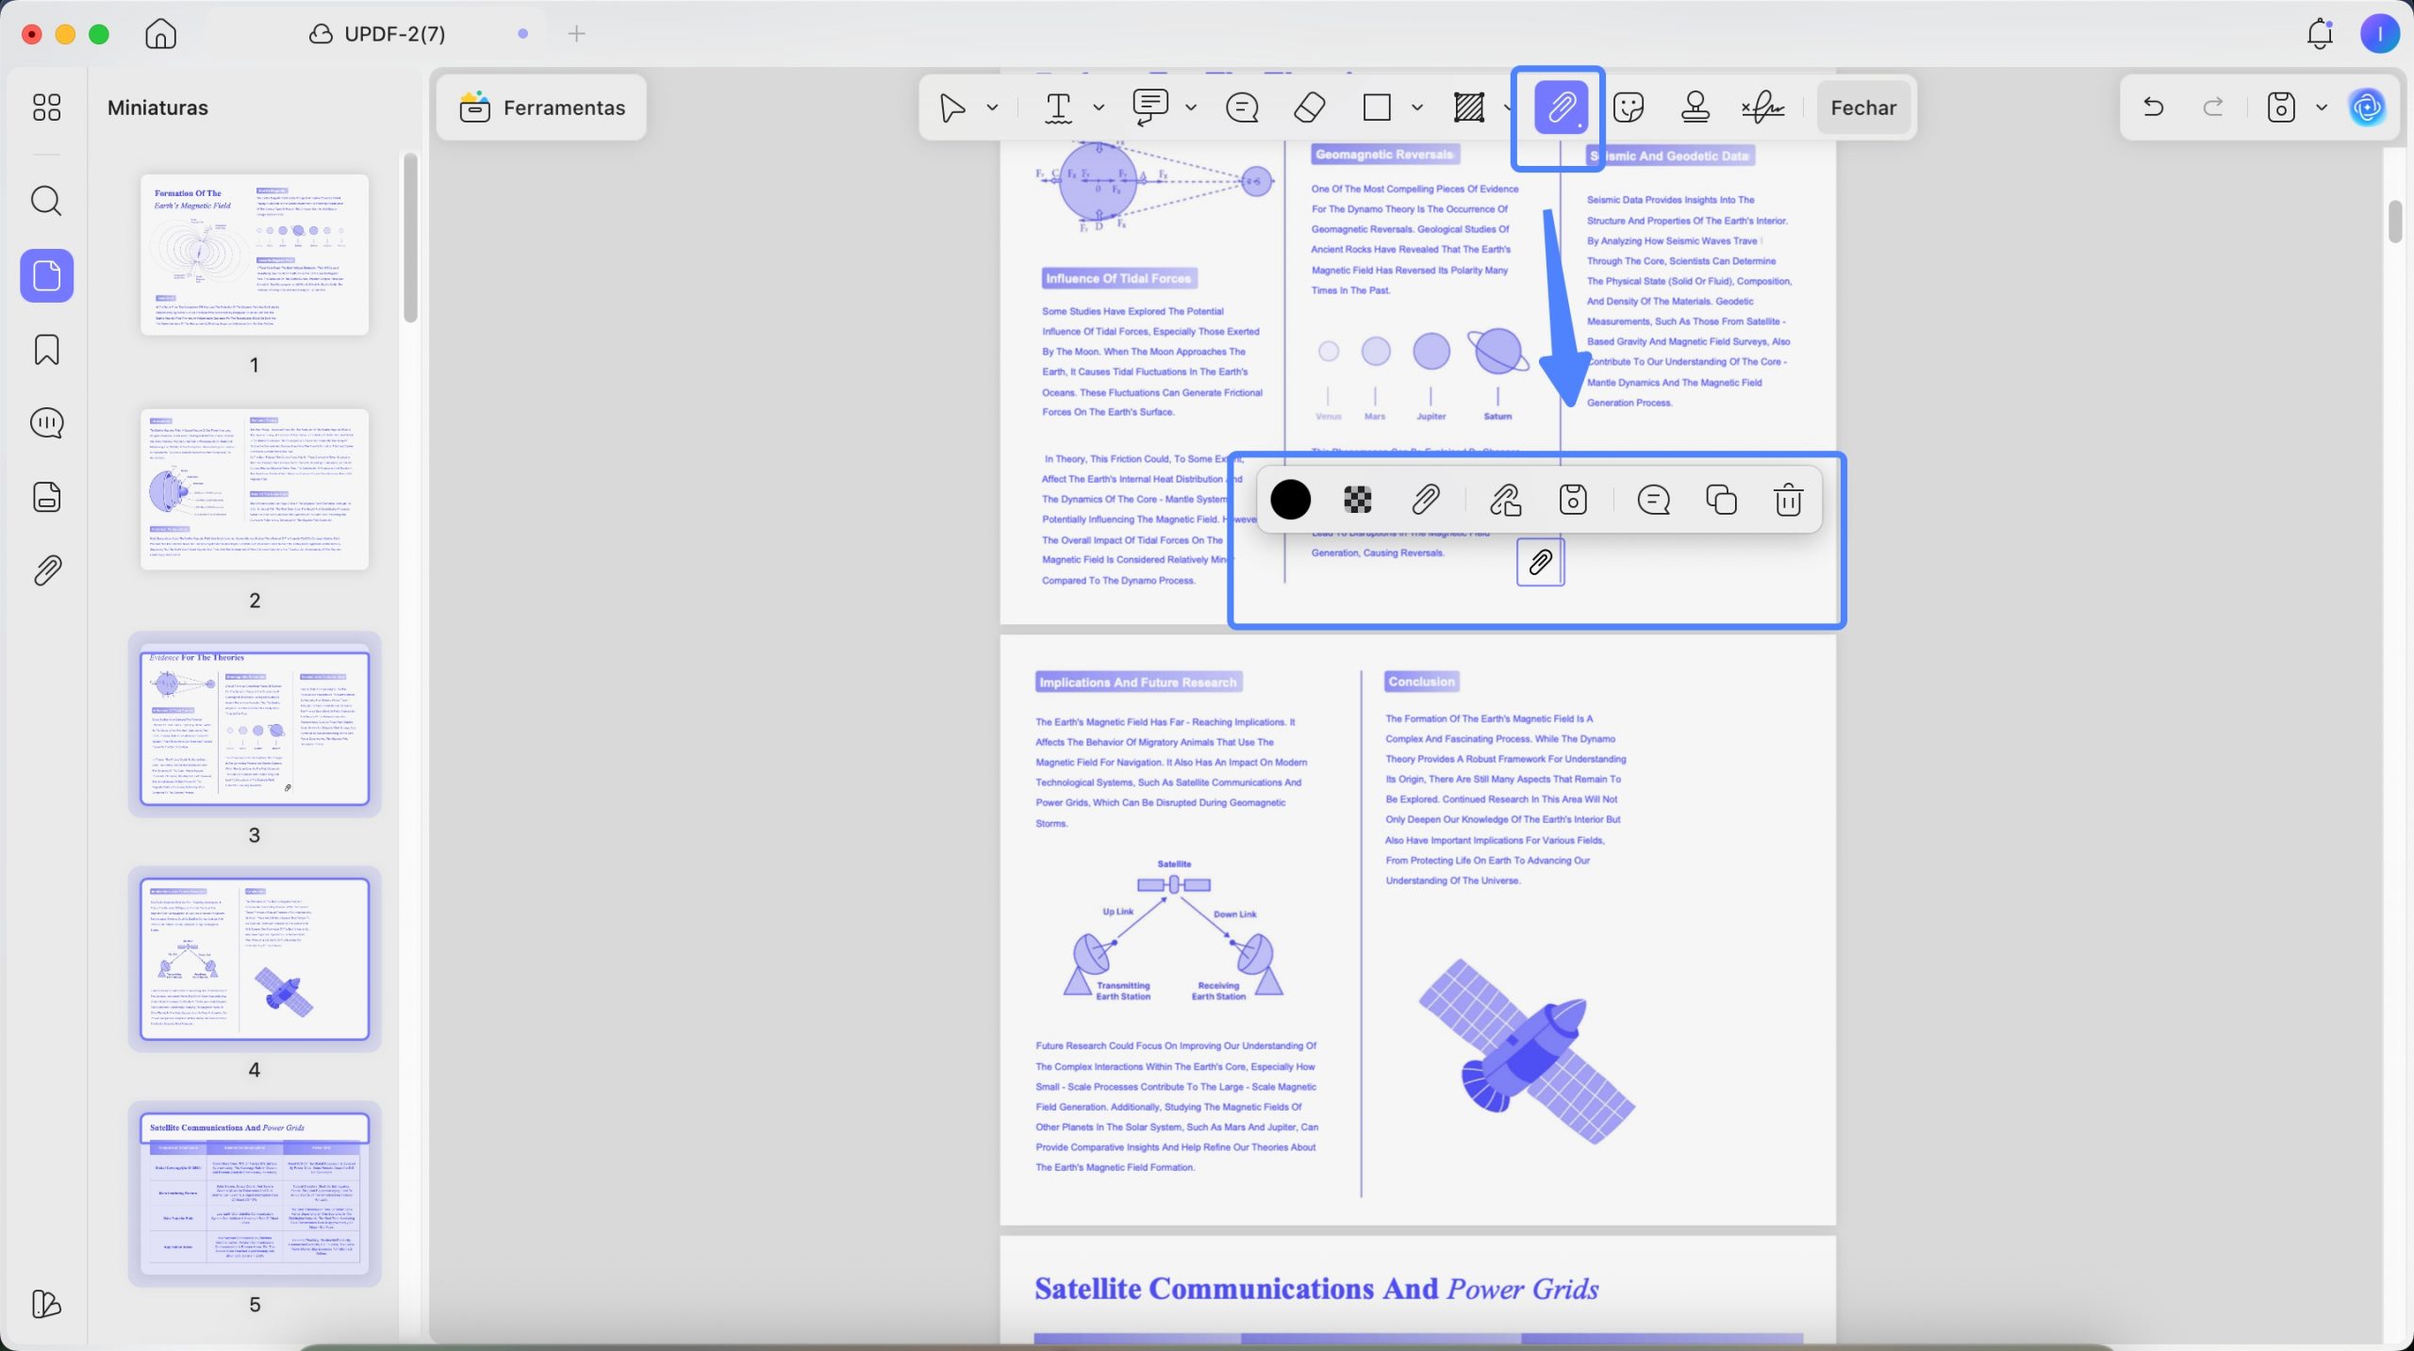Screen dimensions: 2414x1351
Task: Open the opacity checkerboard swatch
Action: click(1357, 500)
